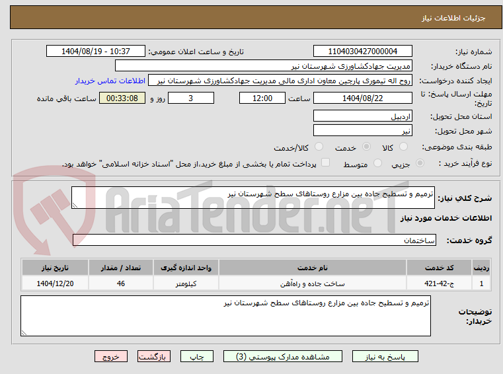Viewport: 503px width, 374px height.
Task: Open the اطلاعات تماس خریدار link
Action: click(x=110, y=81)
